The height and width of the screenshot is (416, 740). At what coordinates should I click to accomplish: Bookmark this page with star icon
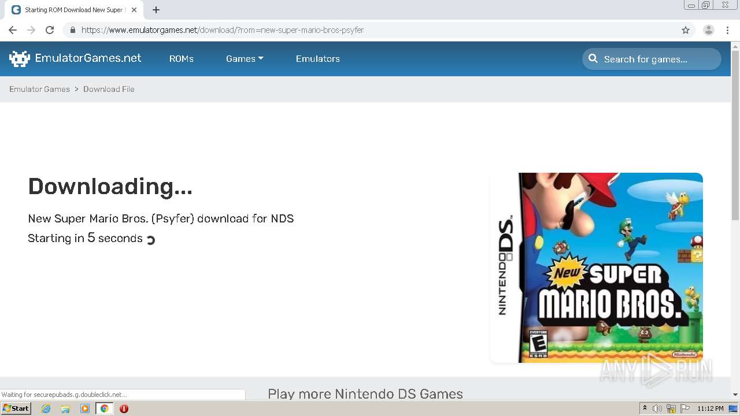pyautogui.click(x=686, y=30)
